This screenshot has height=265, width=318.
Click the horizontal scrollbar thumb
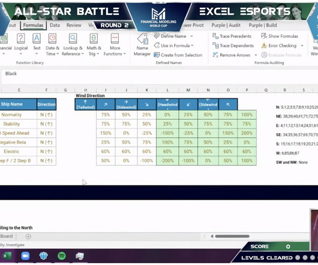pos(232,236)
